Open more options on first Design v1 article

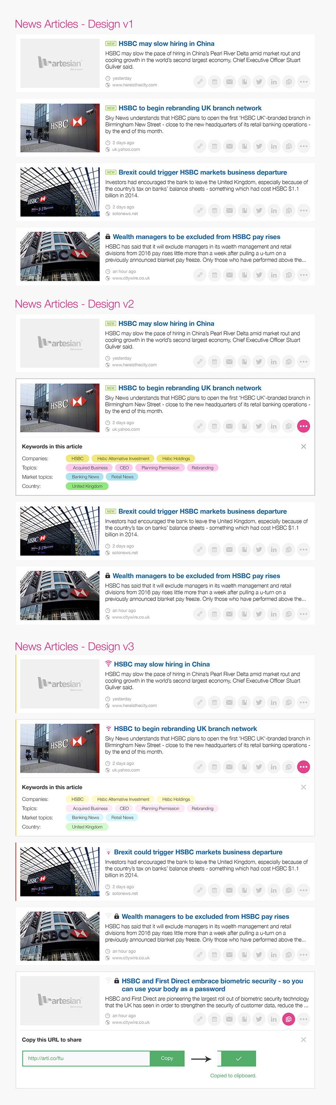click(303, 81)
